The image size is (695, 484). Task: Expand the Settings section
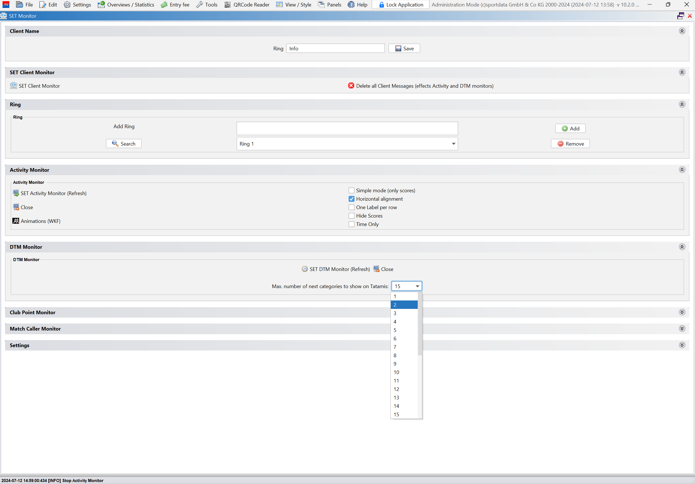click(x=682, y=345)
